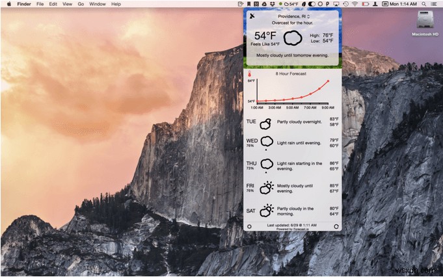Image resolution: width=443 pixels, height=277 pixels.
Task: Click the first menu bar extra with the page icon
Action: [241, 4]
